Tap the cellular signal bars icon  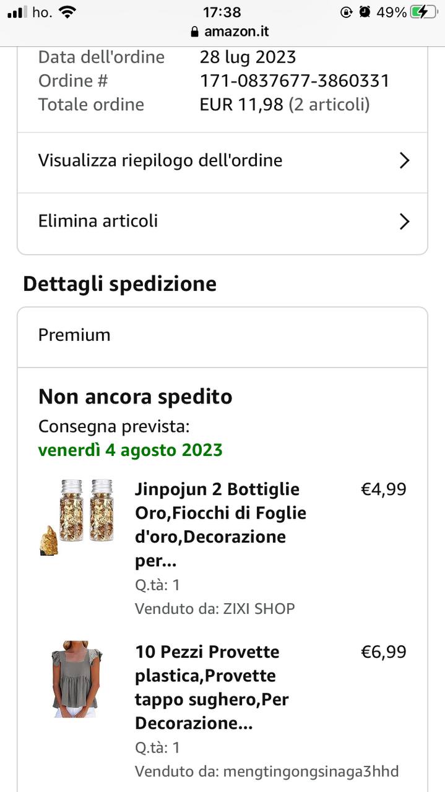pos(18,12)
